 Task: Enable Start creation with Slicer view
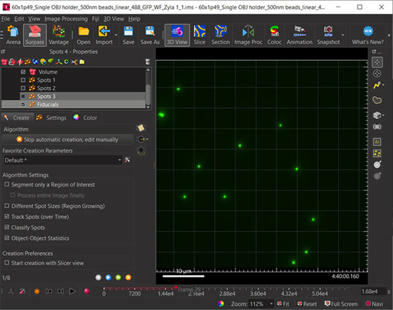click(x=7, y=263)
